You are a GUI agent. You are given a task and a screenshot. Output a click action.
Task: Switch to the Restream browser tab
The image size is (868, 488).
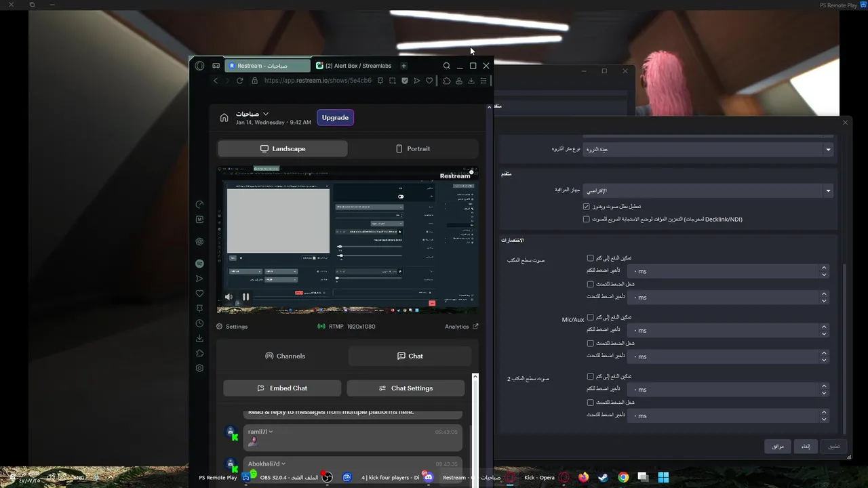(x=267, y=66)
